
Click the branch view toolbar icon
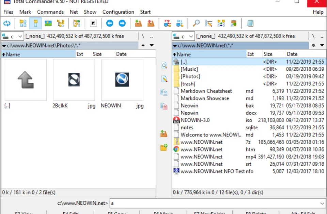[77, 23]
